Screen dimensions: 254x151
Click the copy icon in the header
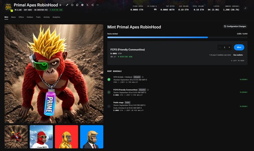point(77,5)
